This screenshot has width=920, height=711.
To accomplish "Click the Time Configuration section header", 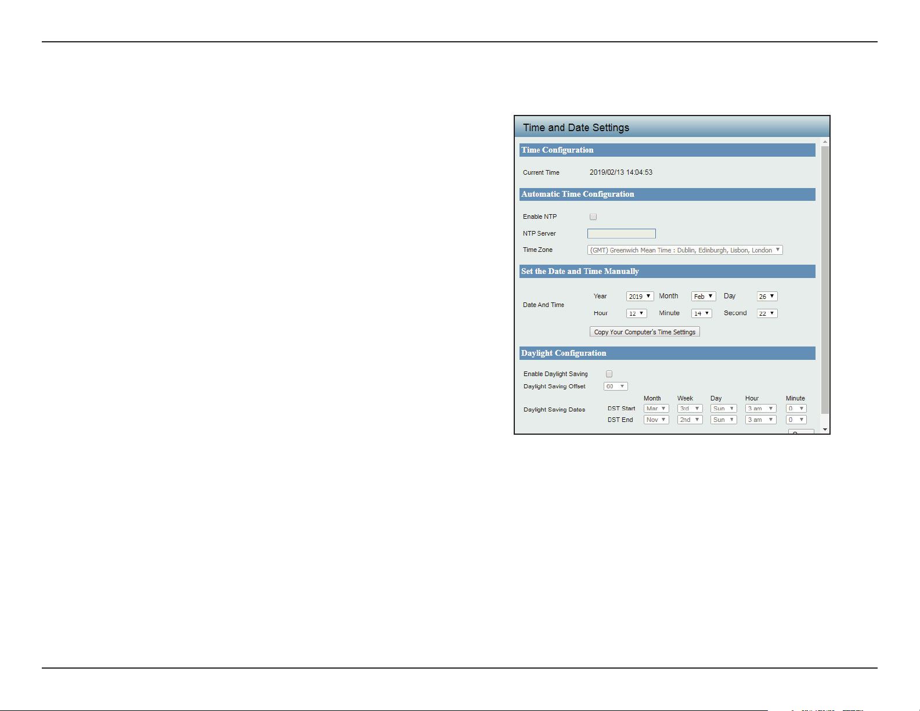I will [668, 150].
